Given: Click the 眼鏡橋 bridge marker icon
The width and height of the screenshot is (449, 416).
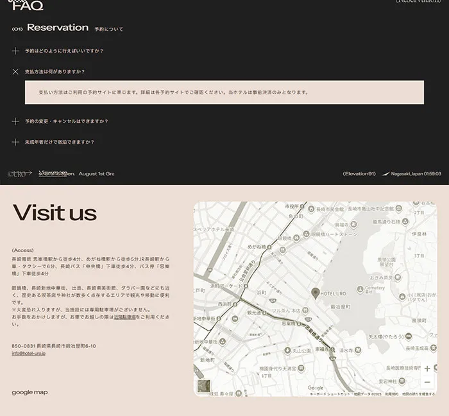Looking at the screenshot, I should 296,238.
